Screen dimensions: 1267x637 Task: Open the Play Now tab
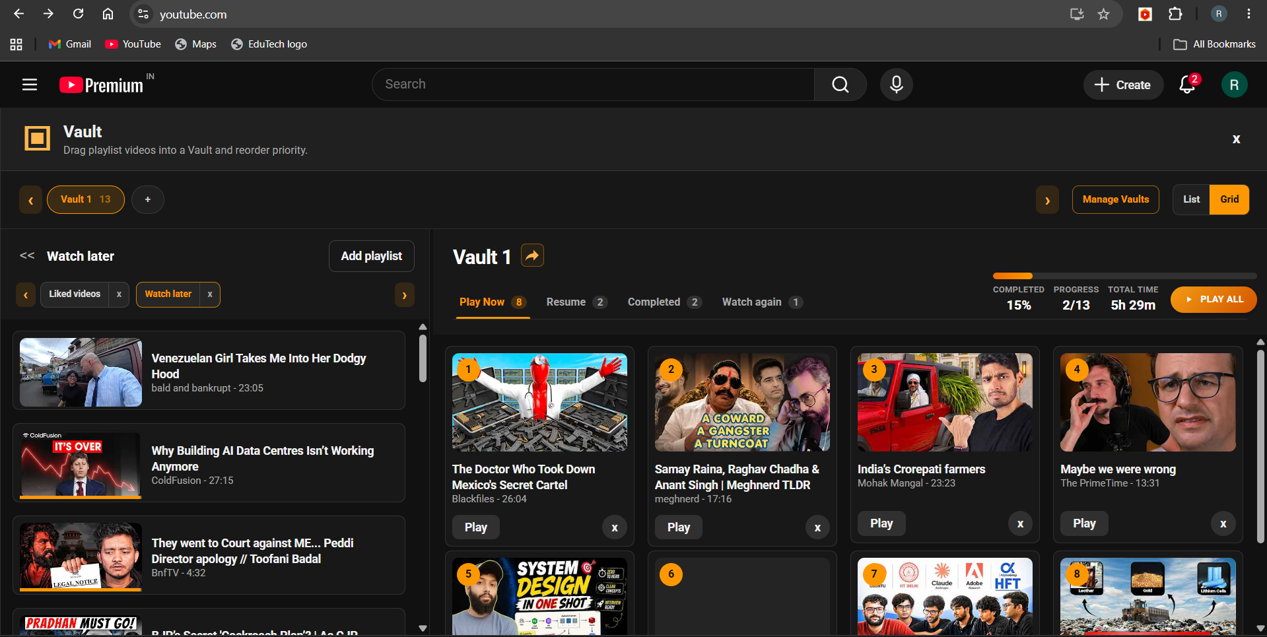(x=493, y=302)
